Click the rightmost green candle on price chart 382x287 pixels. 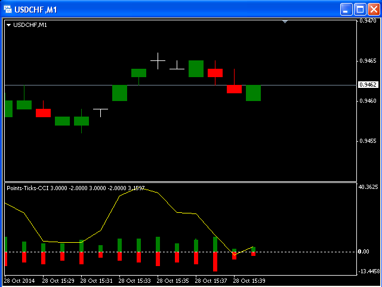pos(253,93)
